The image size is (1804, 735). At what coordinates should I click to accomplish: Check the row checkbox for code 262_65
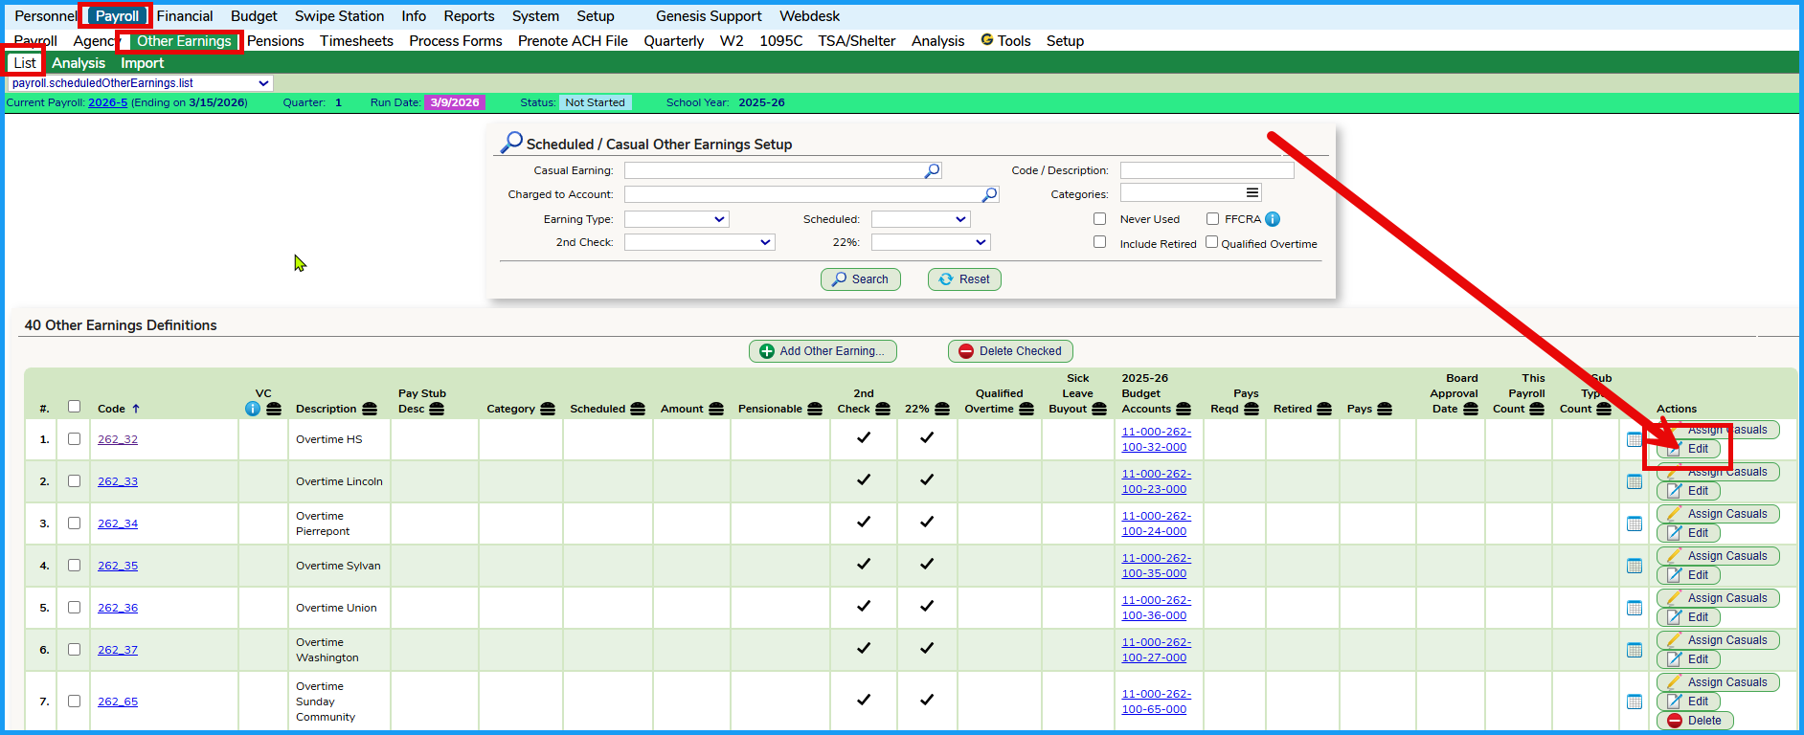pyautogui.click(x=74, y=702)
